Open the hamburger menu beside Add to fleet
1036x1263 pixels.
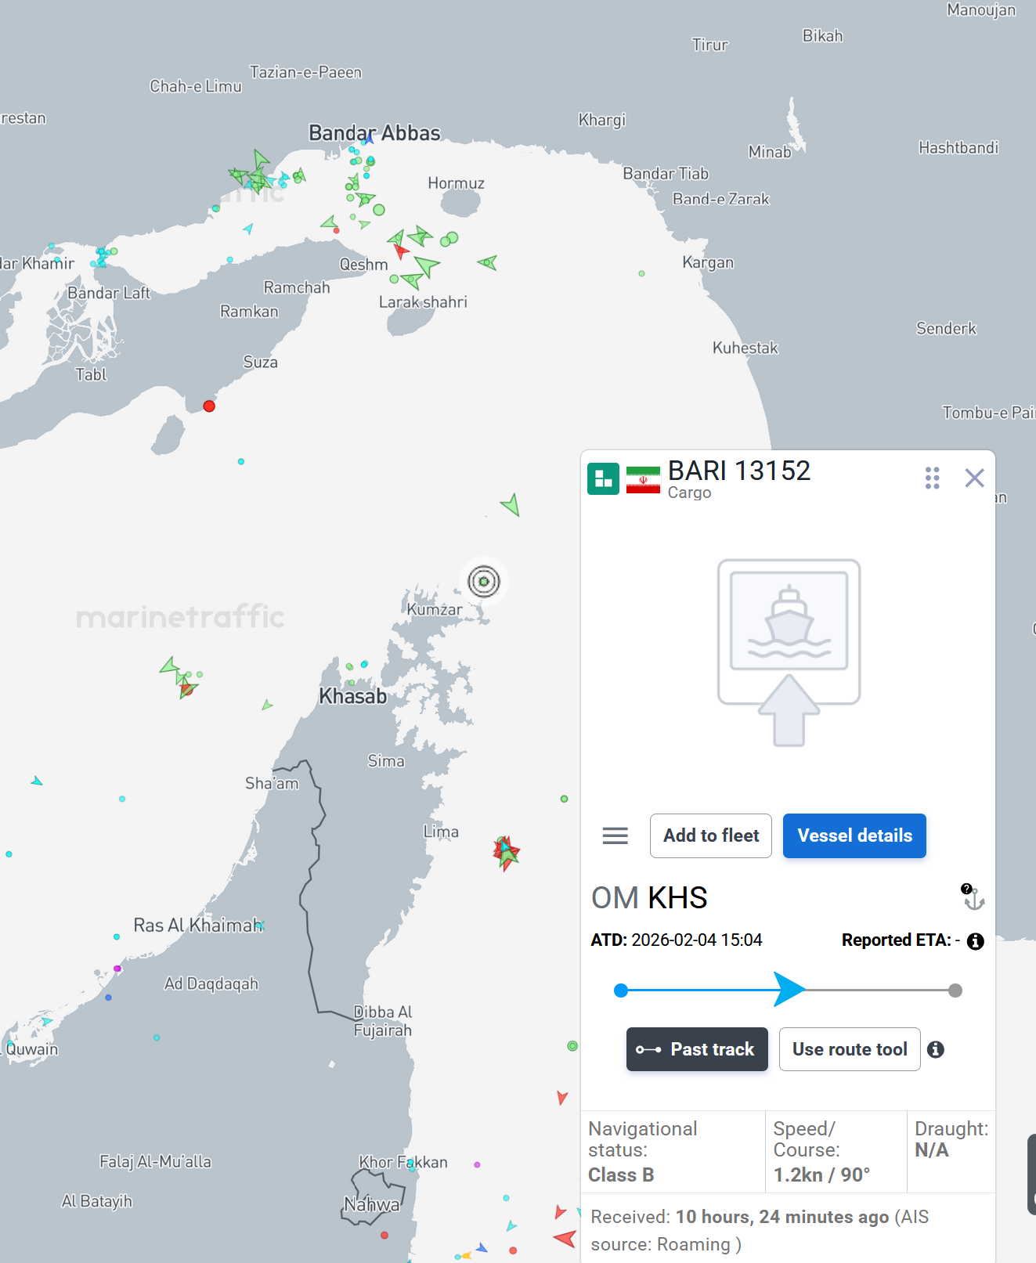615,835
